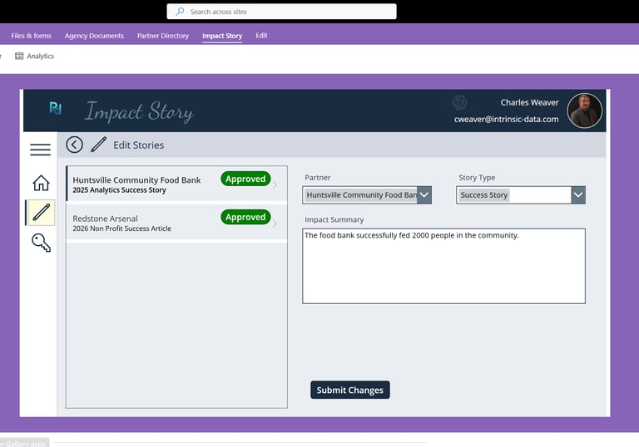Click Approved badge on Huntsville story
This screenshot has width=639, height=447.
click(245, 179)
